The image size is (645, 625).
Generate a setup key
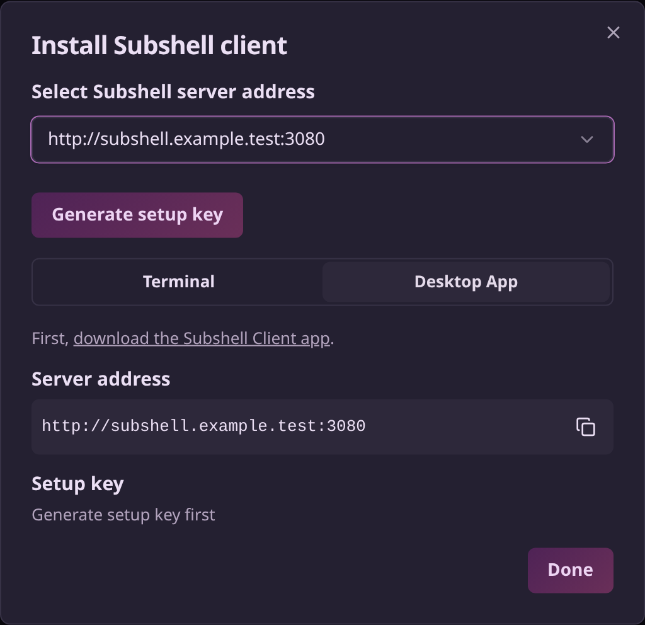pyautogui.click(x=137, y=215)
